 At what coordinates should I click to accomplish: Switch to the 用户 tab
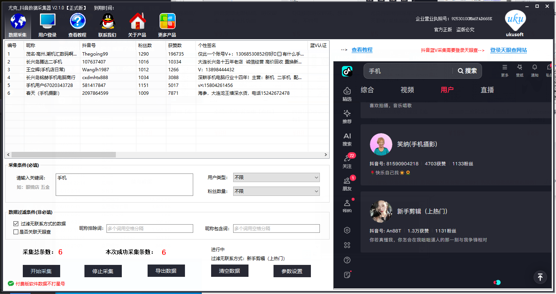coord(447,90)
